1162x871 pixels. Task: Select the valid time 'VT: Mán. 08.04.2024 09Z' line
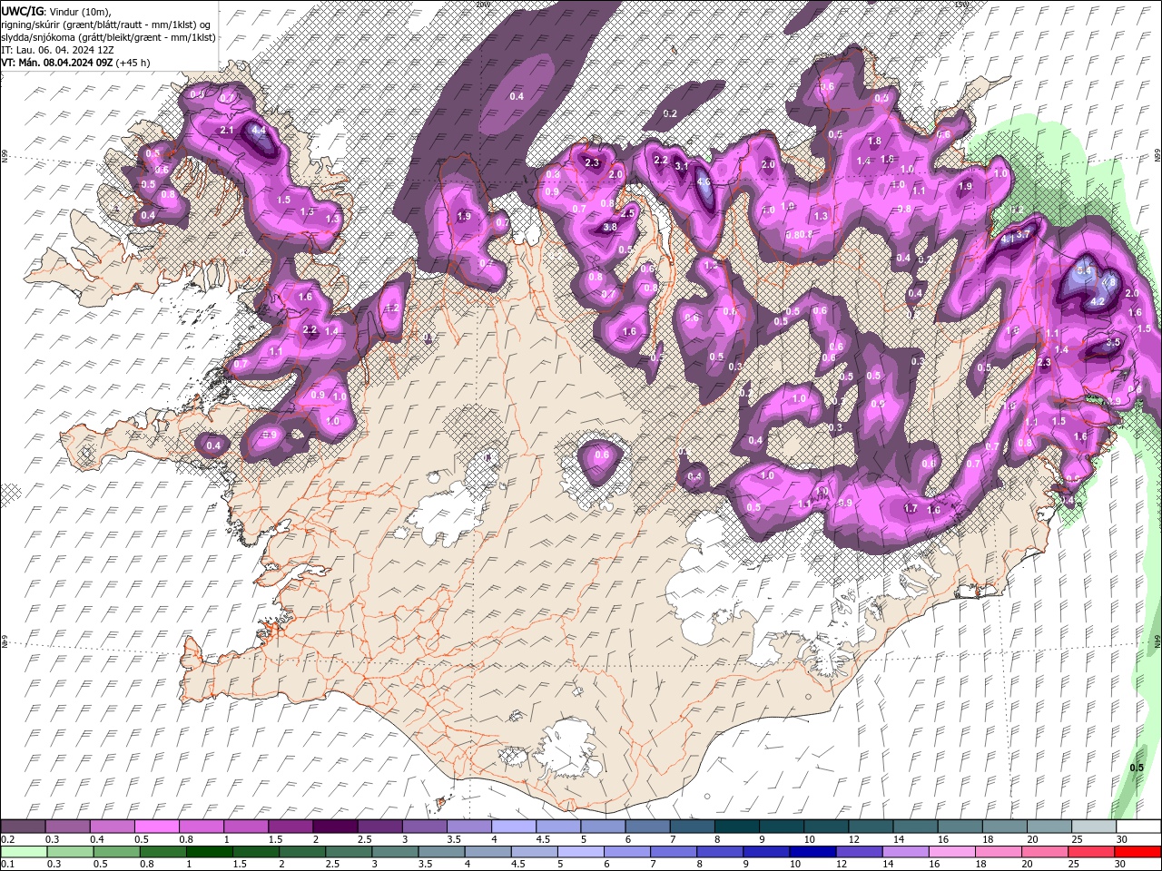(x=55, y=63)
